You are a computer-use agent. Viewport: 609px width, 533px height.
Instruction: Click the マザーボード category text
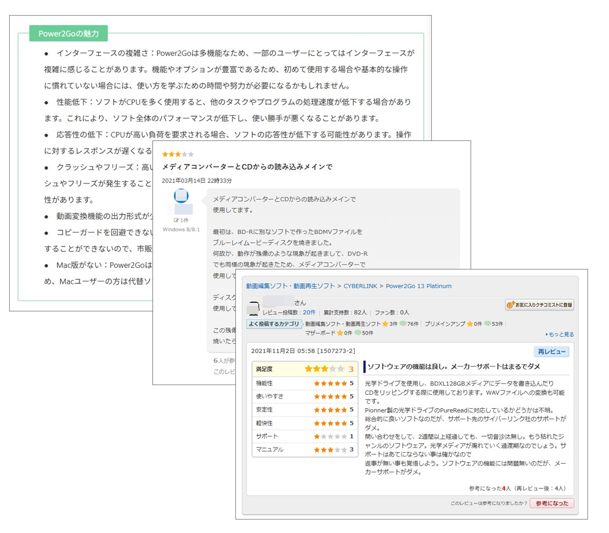coord(320,333)
